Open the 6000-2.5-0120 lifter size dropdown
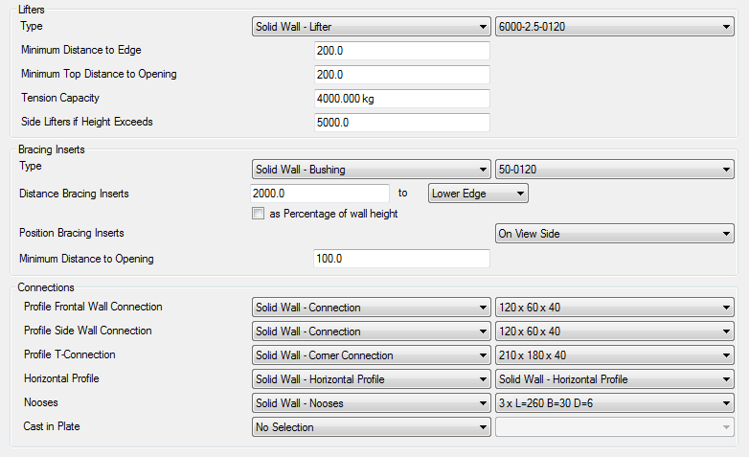This screenshot has height=457, width=749. pos(614,27)
